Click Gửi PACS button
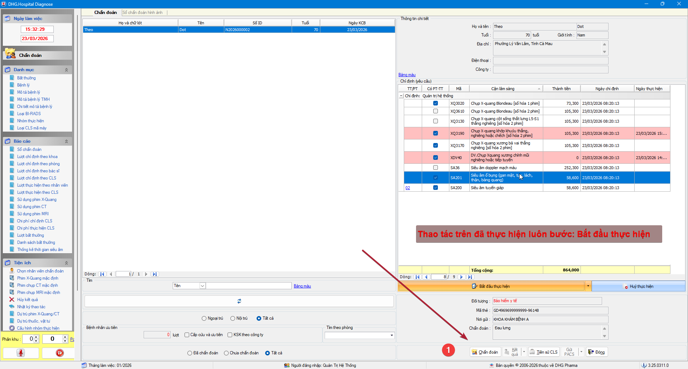The height and width of the screenshot is (369, 688). pos(569,352)
